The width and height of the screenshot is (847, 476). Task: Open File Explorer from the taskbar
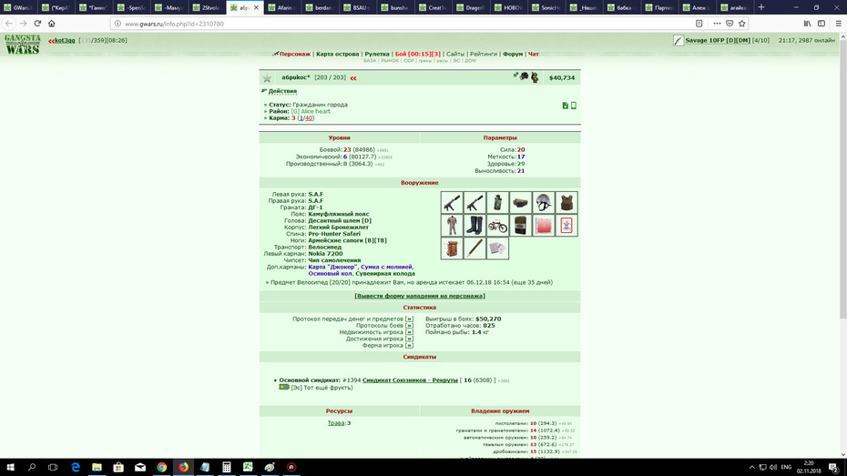97,468
